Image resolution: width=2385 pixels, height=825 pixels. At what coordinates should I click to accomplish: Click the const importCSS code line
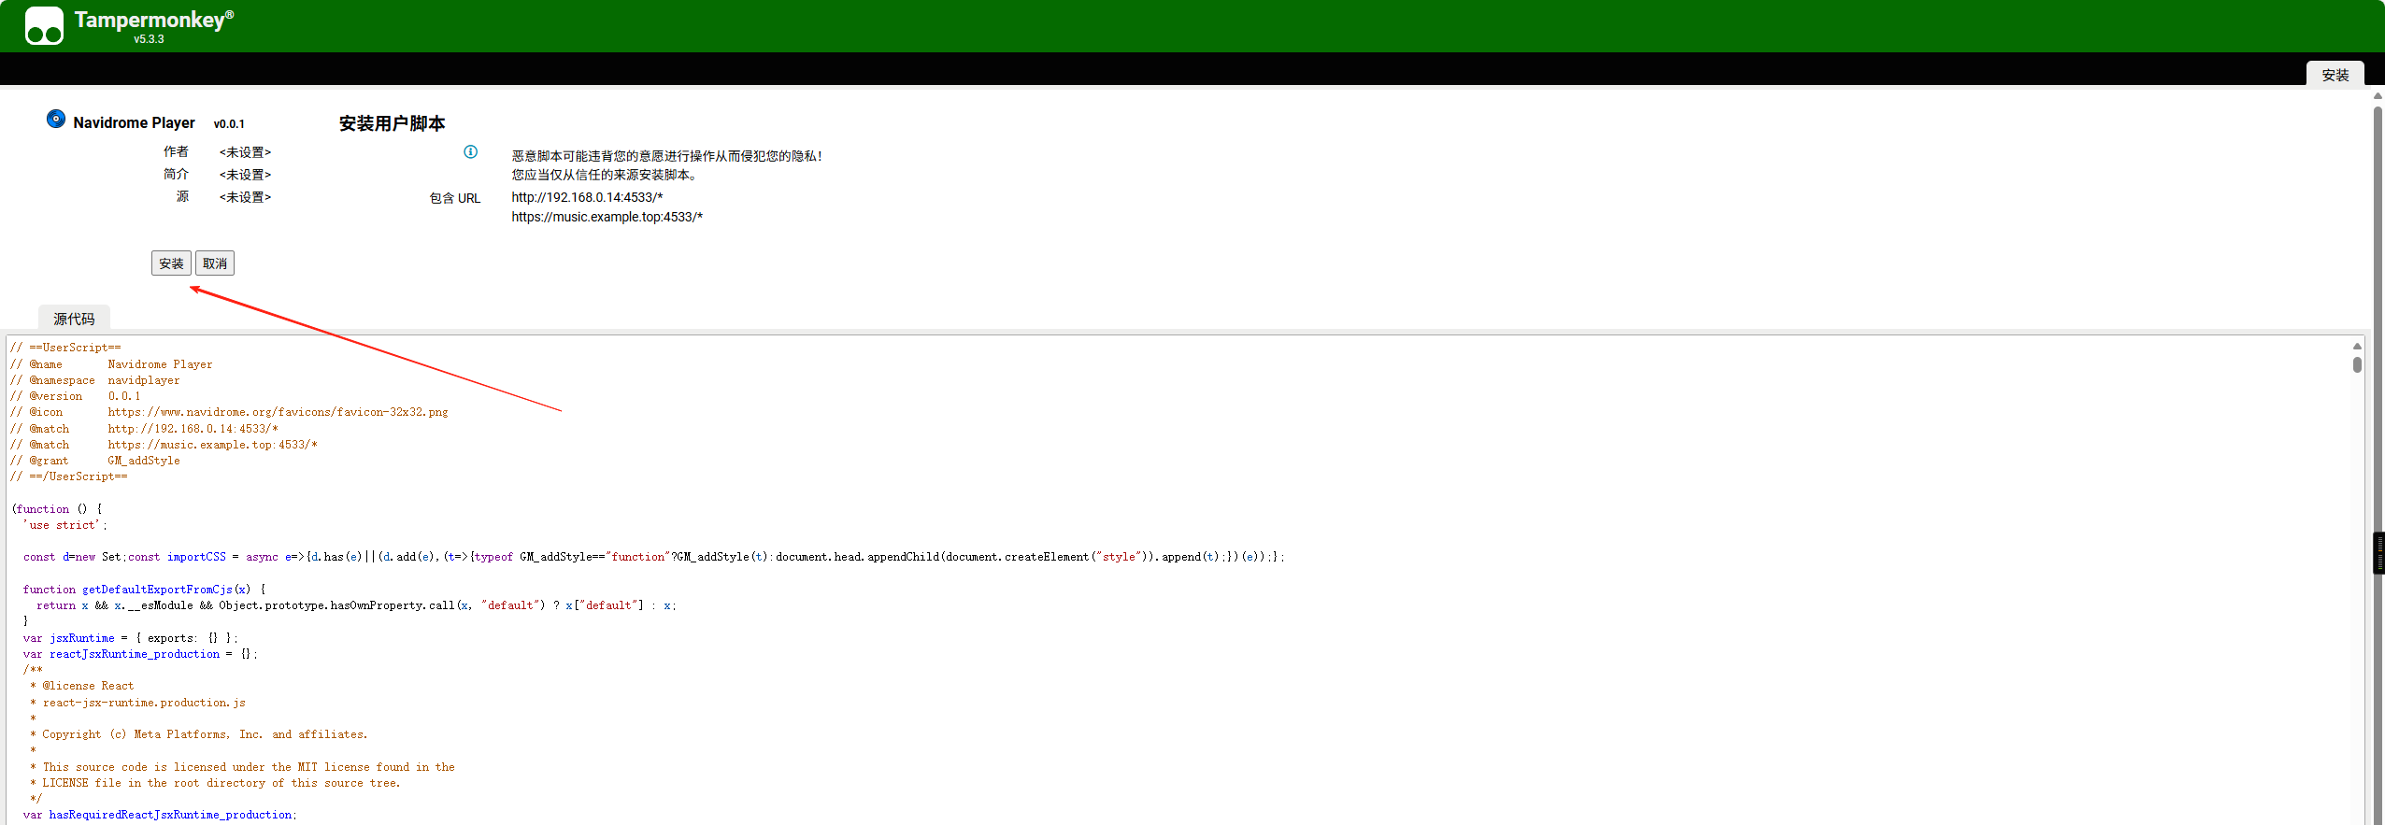[x=654, y=557]
